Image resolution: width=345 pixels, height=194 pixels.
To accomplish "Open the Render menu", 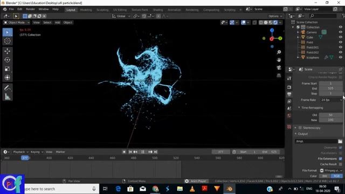I will (30, 9).
